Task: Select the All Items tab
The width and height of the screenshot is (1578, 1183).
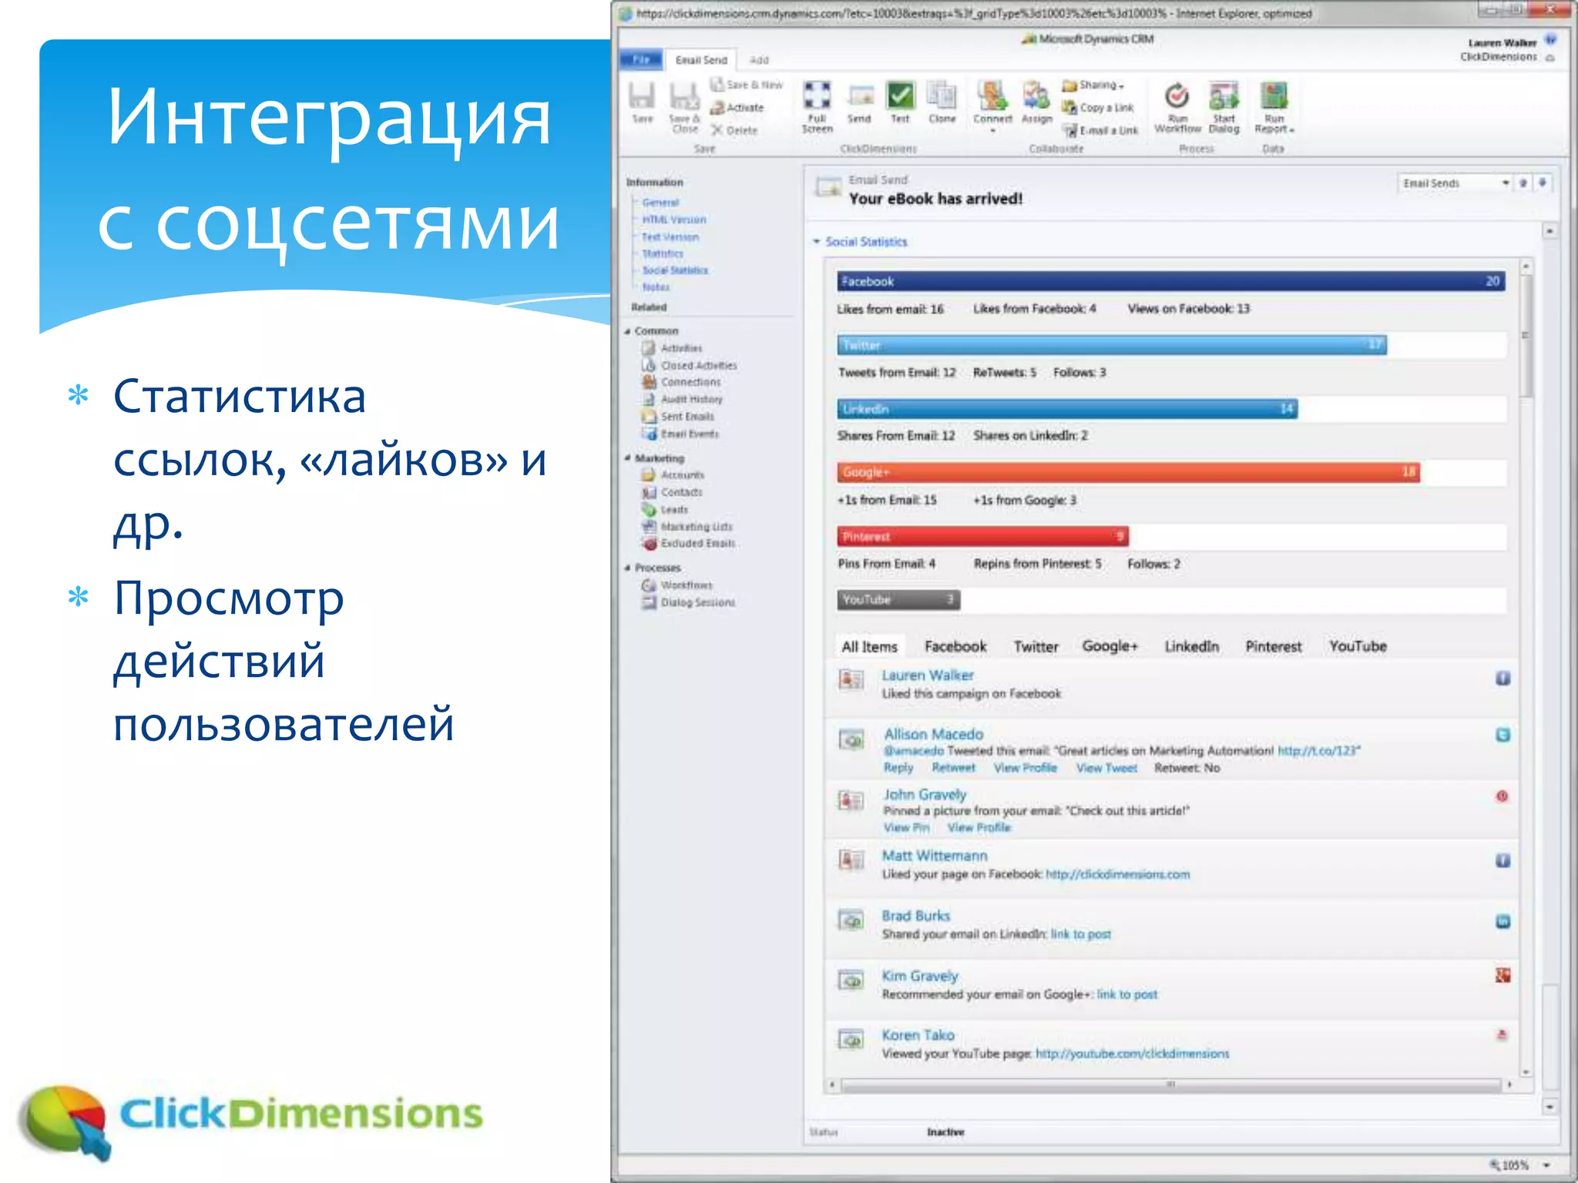Action: click(869, 647)
